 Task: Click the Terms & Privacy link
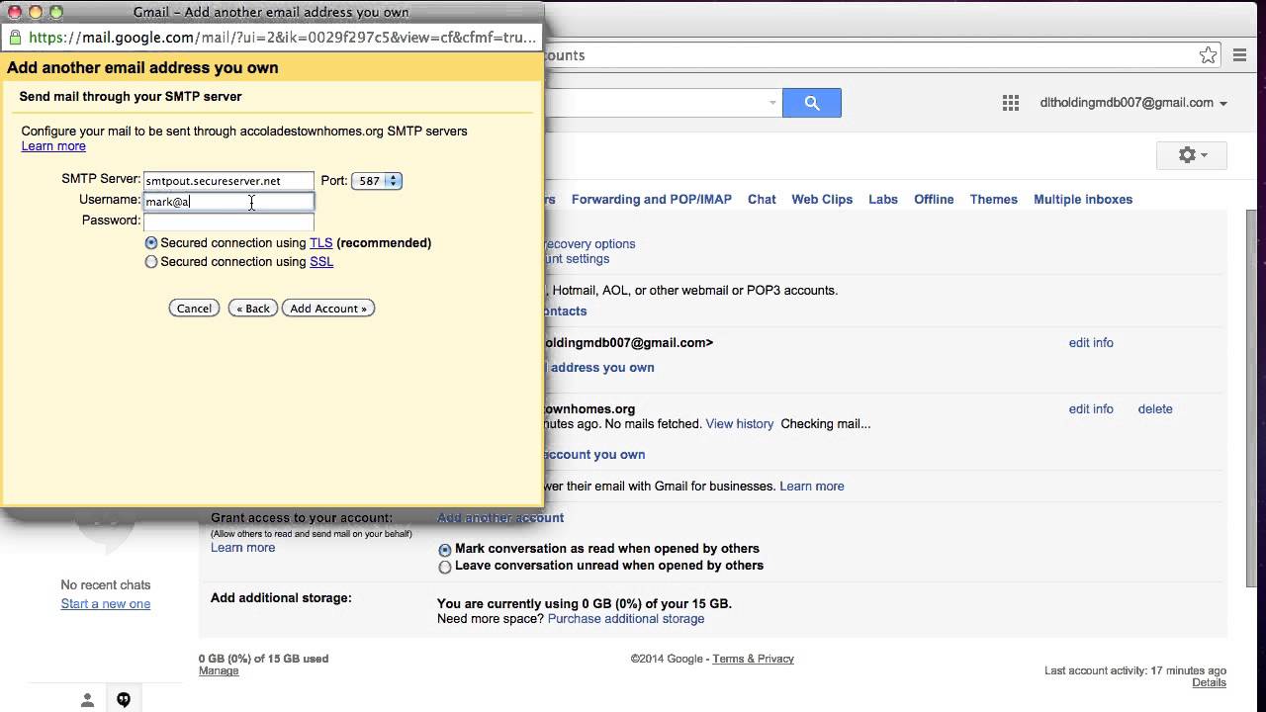pos(753,659)
